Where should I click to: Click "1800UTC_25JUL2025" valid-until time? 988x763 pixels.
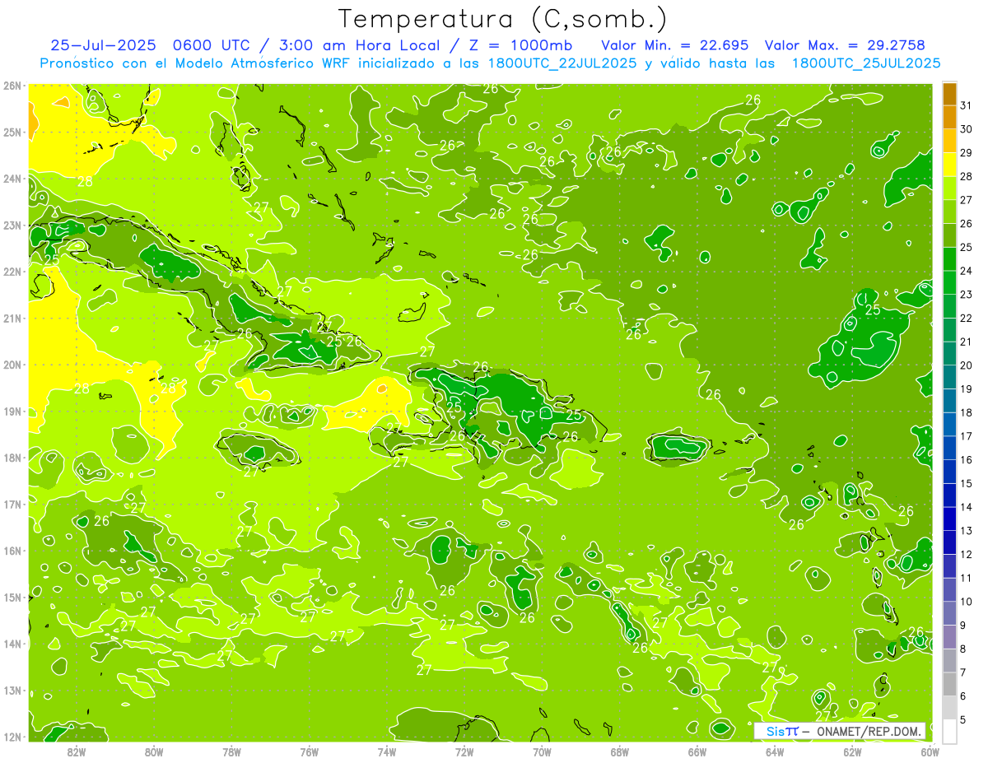[866, 63]
